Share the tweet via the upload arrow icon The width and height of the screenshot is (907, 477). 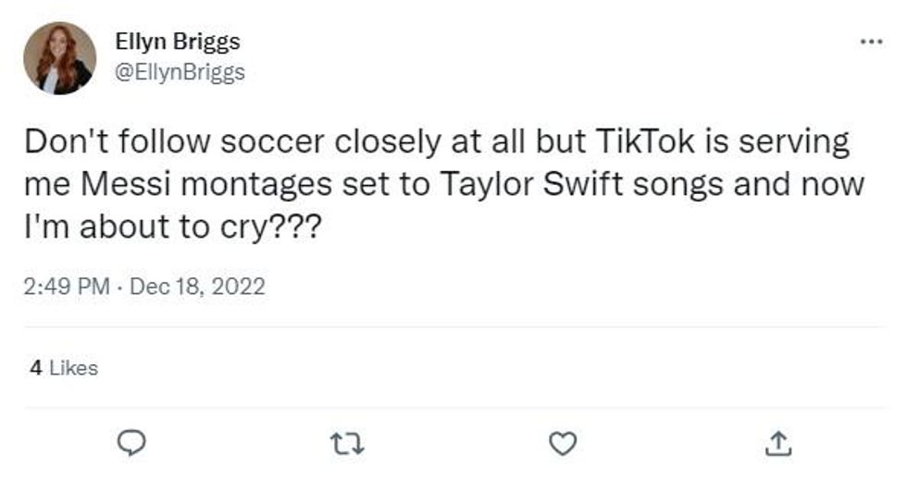(x=776, y=445)
